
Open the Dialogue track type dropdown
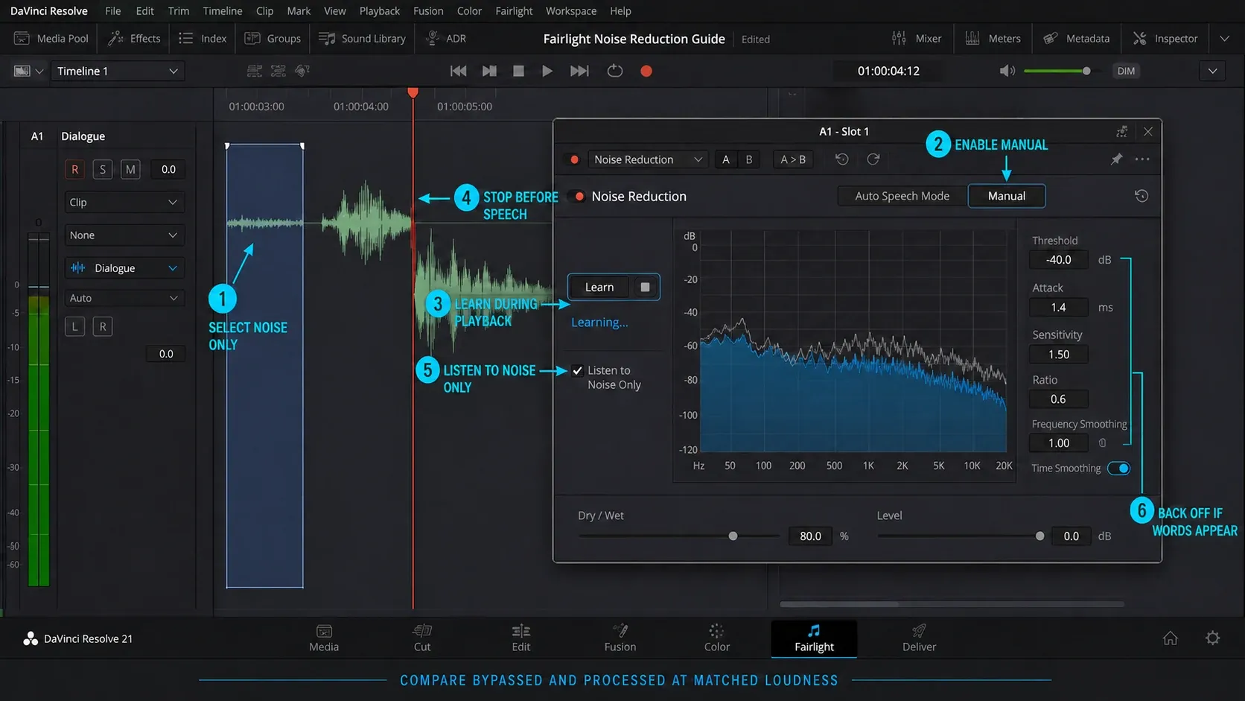(124, 268)
